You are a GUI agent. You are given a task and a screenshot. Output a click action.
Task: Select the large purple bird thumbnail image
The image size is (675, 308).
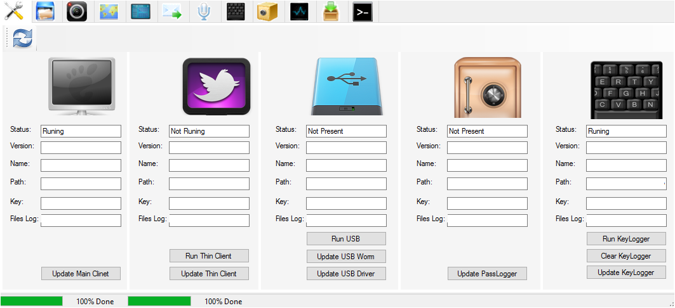217,86
